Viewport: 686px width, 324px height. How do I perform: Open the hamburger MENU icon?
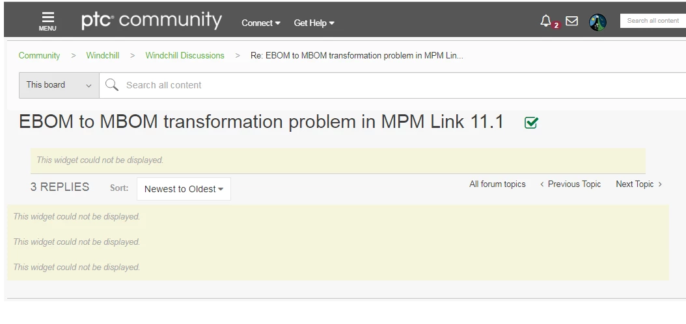pyautogui.click(x=48, y=21)
